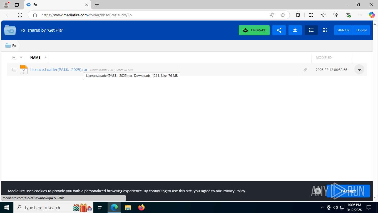Open the Extensions puzzle icon
This screenshot has height=213, width=378.
tap(298, 15)
